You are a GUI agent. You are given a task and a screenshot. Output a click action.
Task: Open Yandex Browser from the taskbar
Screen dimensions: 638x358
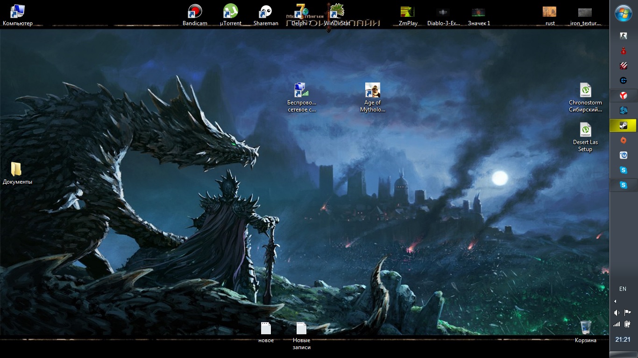(624, 96)
